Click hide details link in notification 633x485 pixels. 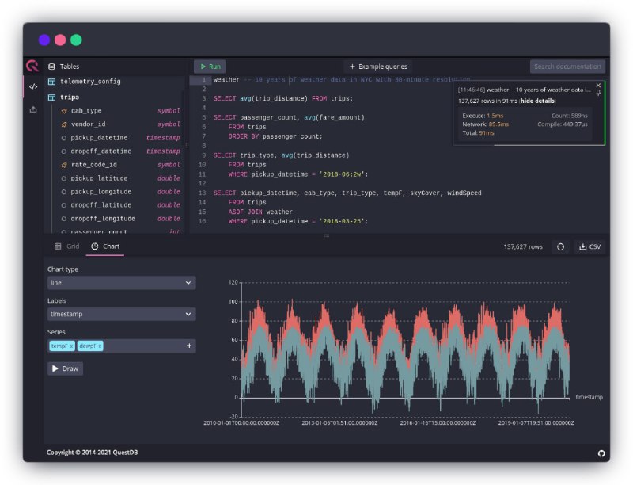click(537, 101)
